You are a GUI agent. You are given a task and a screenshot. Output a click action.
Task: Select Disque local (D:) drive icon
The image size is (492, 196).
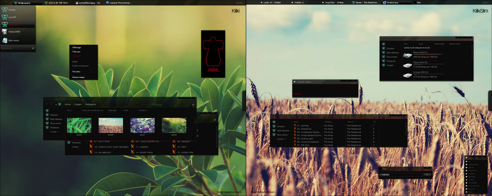point(407,65)
